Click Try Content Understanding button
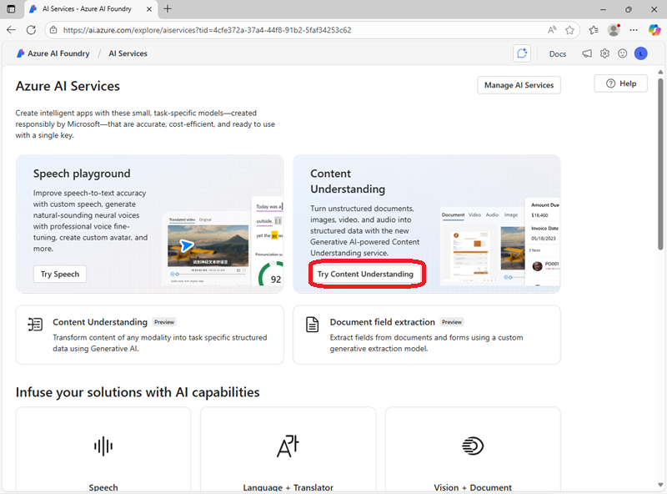The width and height of the screenshot is (667, 494). 365,275
